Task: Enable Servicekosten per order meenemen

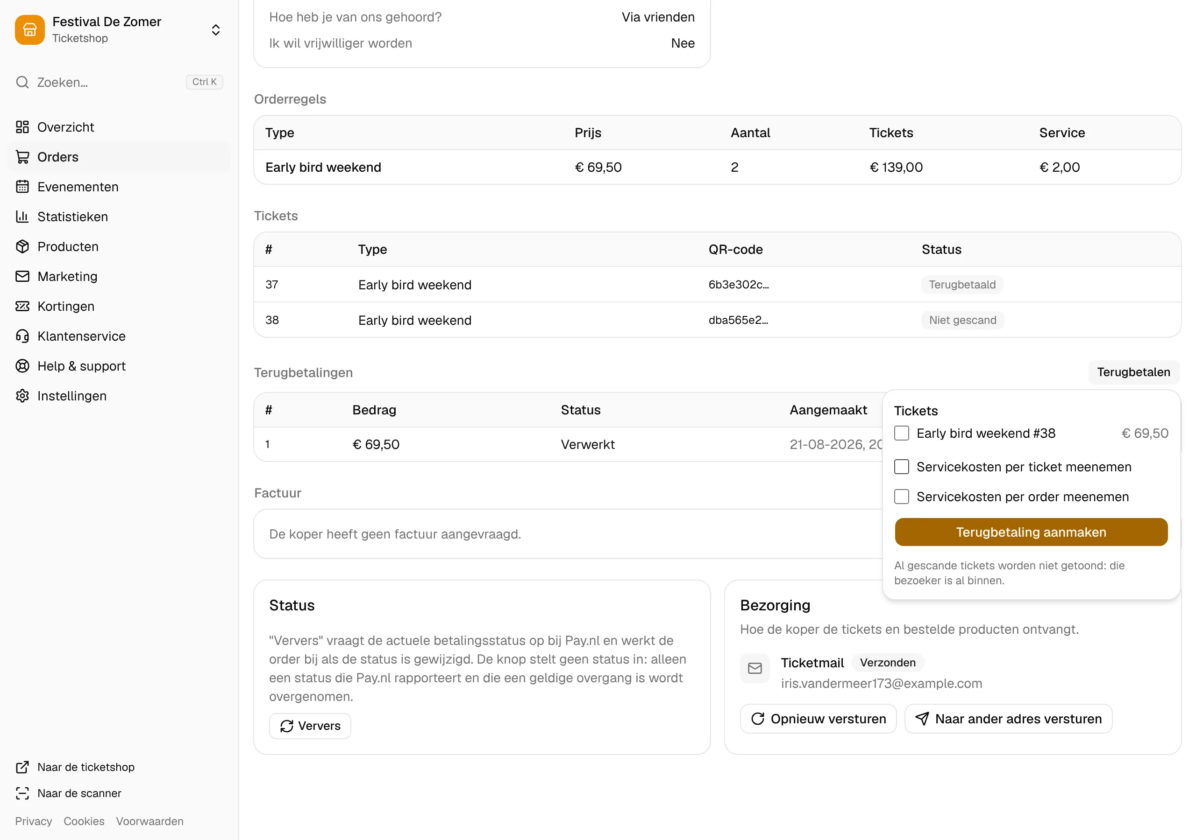Action: click(x=902, y=497)
